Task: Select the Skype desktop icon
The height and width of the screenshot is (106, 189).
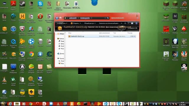Action: (40, 4)
